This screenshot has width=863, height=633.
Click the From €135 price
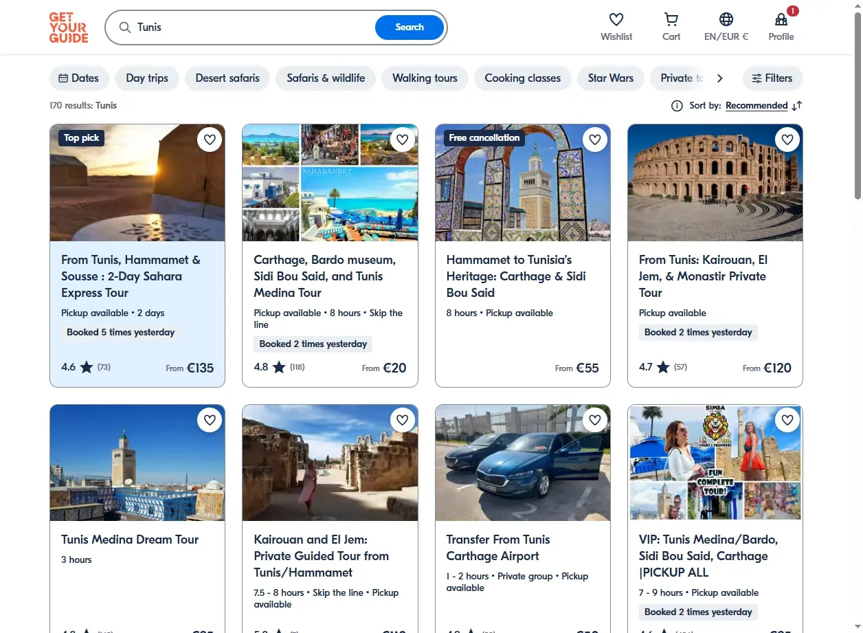click(190, 368)
